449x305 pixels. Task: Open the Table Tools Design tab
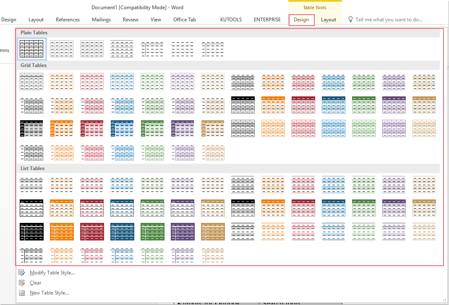click(301, 20)
